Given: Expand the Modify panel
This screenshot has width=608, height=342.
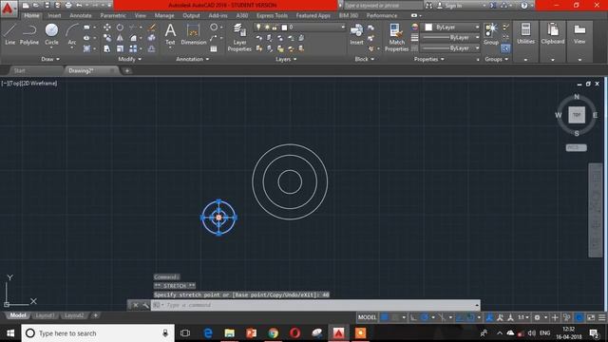Looking at the screenshot, I should (129, 59).
